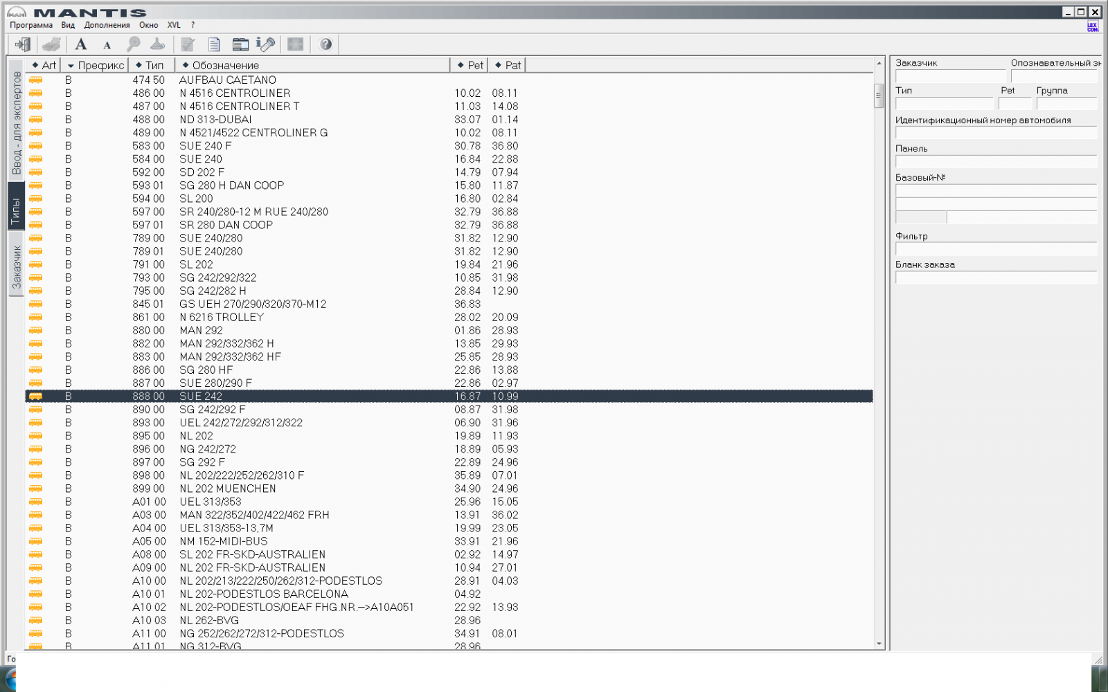1108x692 pixels.
Task: Click list scrollbar up arrow
Action: [x=879, y=63]
